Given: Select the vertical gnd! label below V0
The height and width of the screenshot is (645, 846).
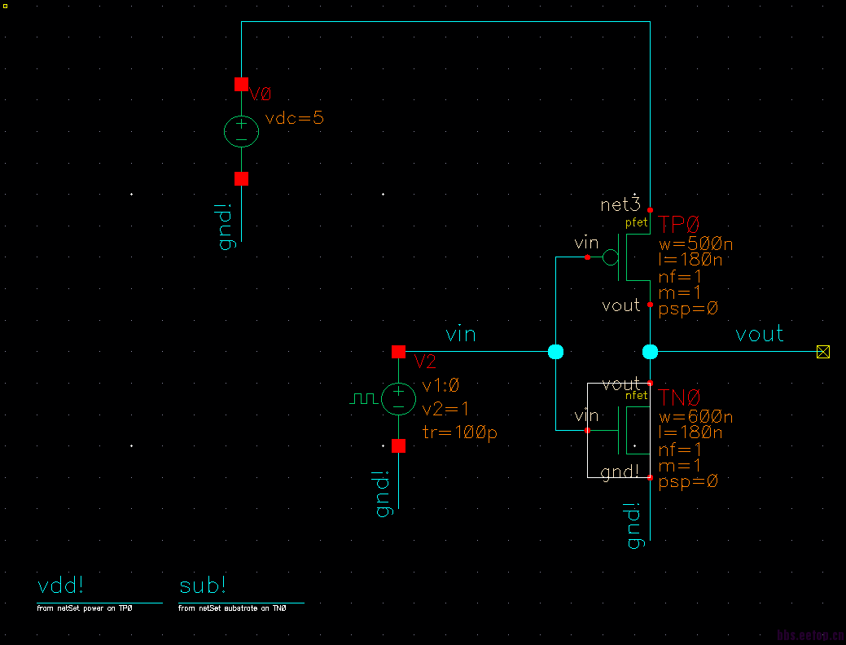Looking at the screenshot, I should point(226,226).
